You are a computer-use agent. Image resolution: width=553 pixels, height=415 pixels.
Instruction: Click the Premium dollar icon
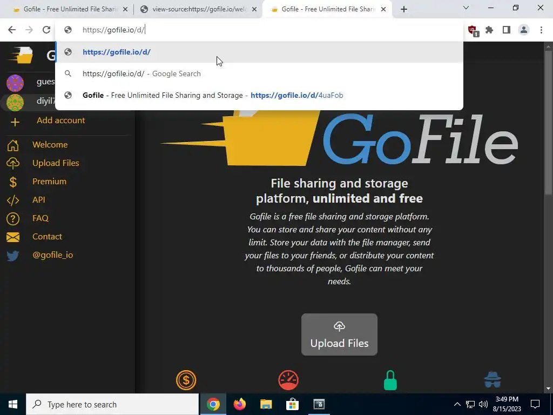point(13,182)
